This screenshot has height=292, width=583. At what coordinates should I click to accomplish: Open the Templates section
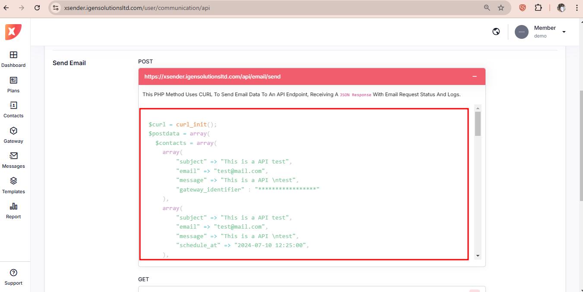(13, 185)
